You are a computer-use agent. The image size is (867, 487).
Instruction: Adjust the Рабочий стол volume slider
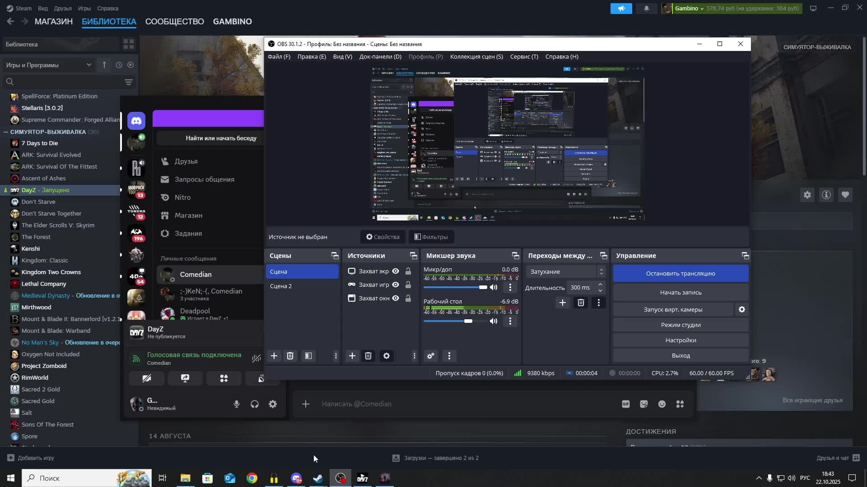point(468,321)
